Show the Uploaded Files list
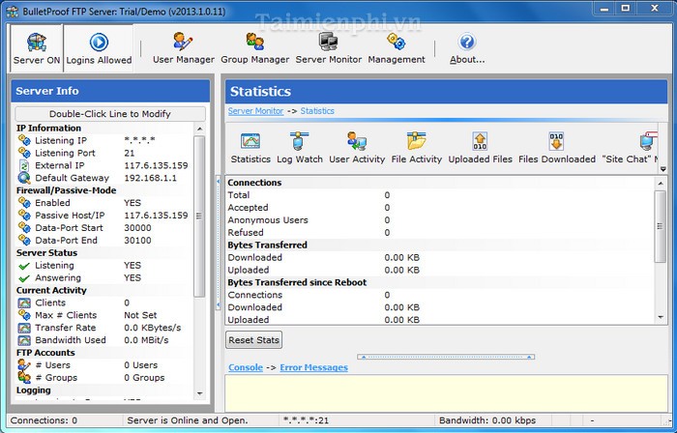 [480, 148]
